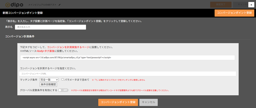Click the red クエリパラメータ note text
This screenshot has width=256, height=108.
tap(119, 80)
